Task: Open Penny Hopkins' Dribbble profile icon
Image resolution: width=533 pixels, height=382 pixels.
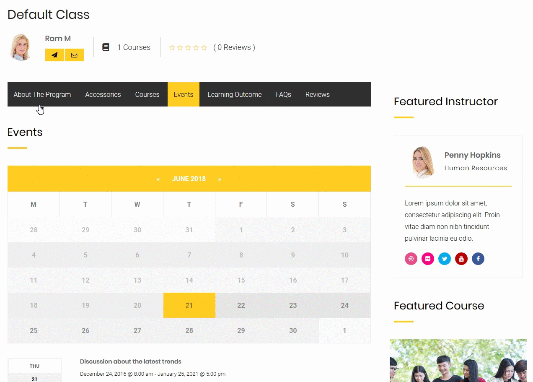Action: [411, 259]
